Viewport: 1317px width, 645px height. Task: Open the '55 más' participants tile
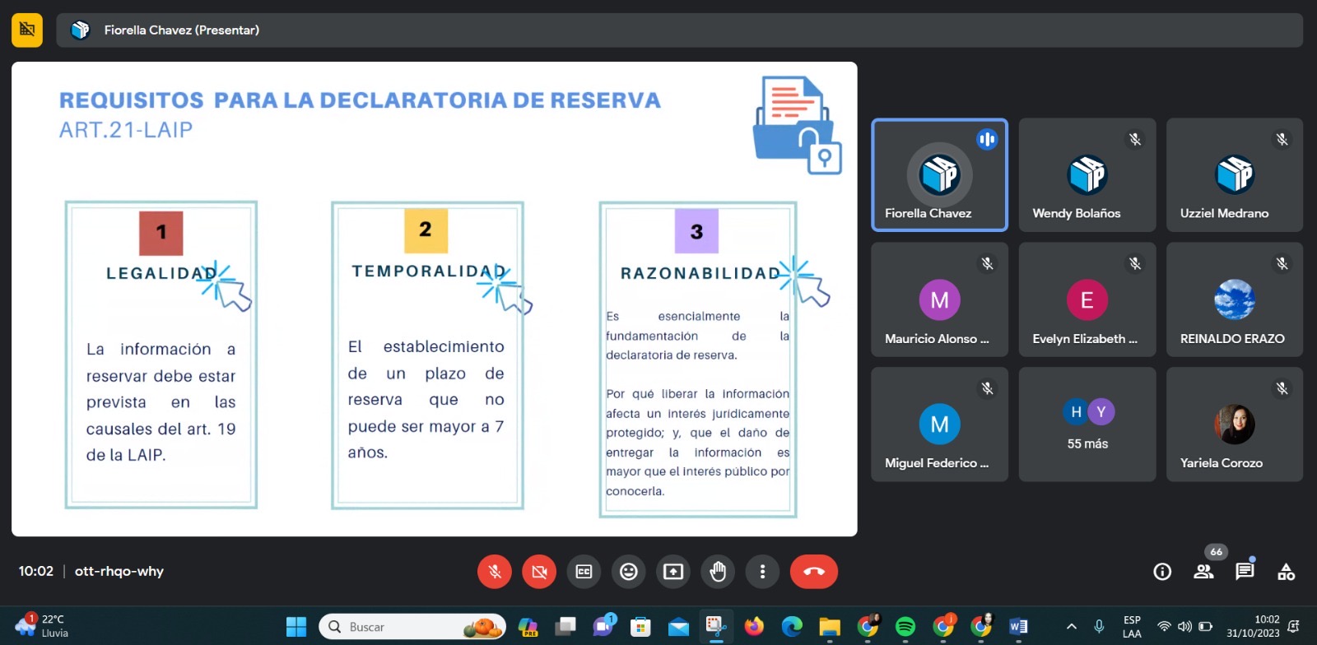click(x=1087, y=425)
